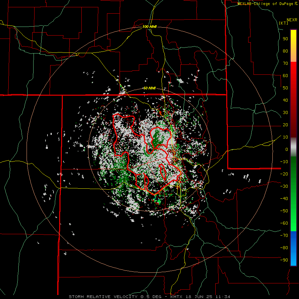299x299 pixels.
Task: Click the "11:34" time stamp in the footer
Action: click(223, 297)
